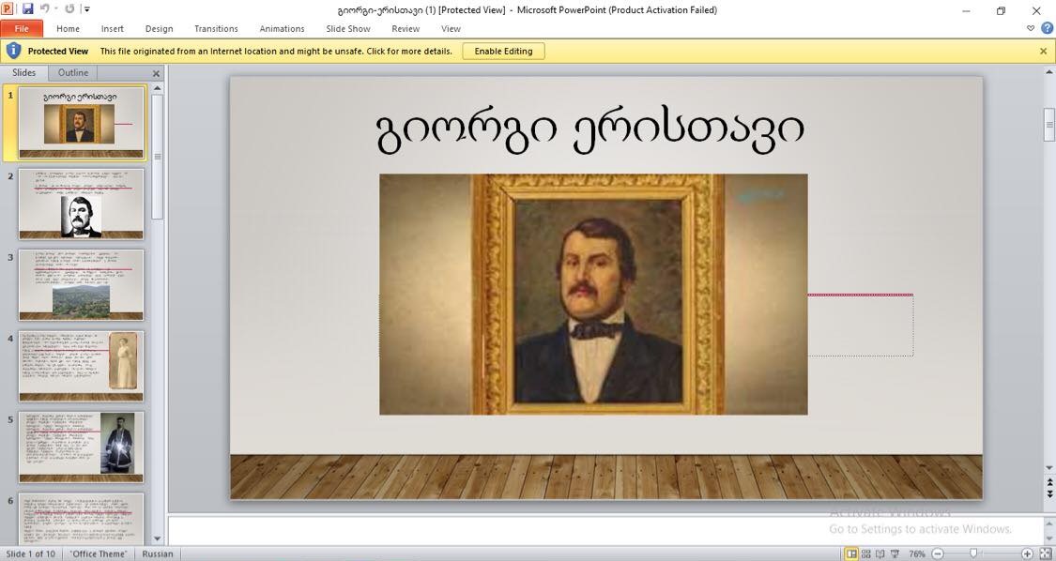Click the PowerPoint application icon in title bar
Screen dimensions: 1056x561
click(x=8, y=8)
